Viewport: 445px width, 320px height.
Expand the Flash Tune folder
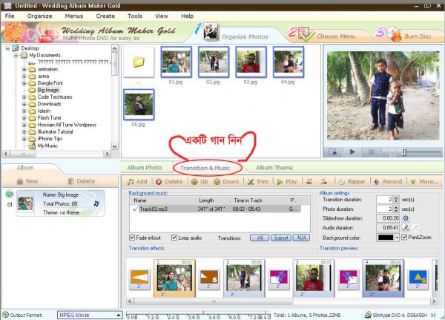(24, 118)
